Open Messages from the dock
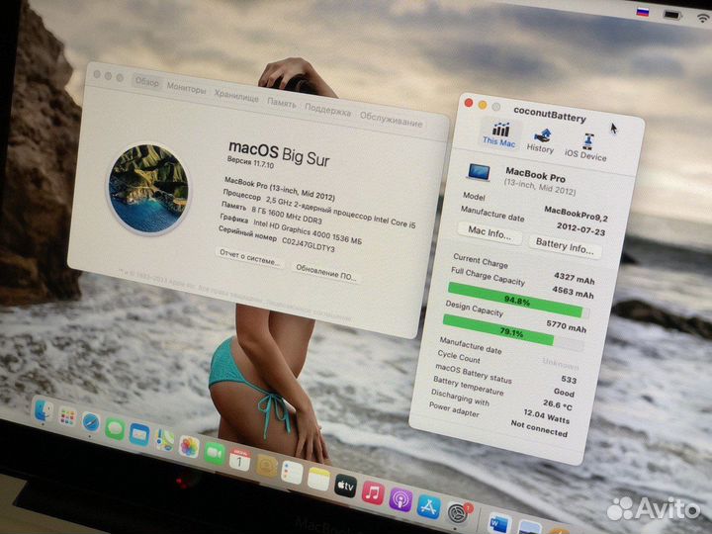Screen dimensions: 712x534 tap(115, 428)
